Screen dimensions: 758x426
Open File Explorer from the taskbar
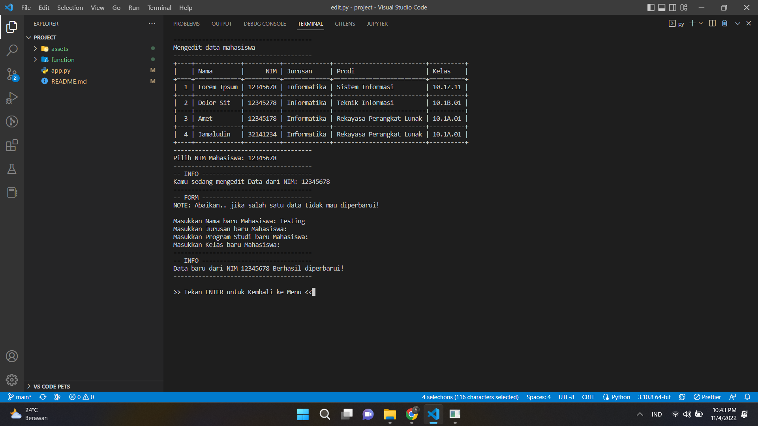[390, 414]
